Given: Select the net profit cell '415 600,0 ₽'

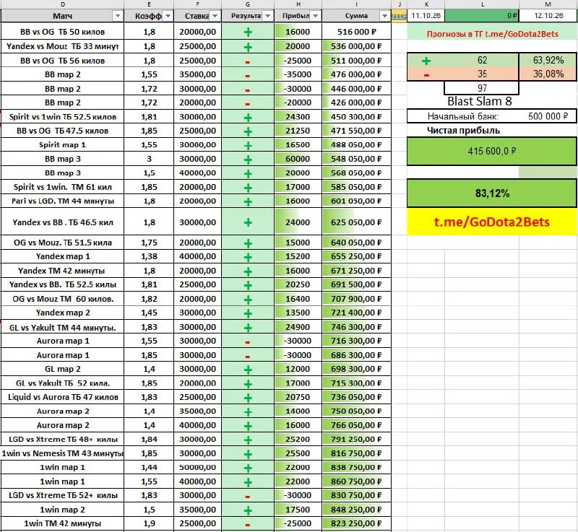Looking at the screenshot, I should point(492,151).
